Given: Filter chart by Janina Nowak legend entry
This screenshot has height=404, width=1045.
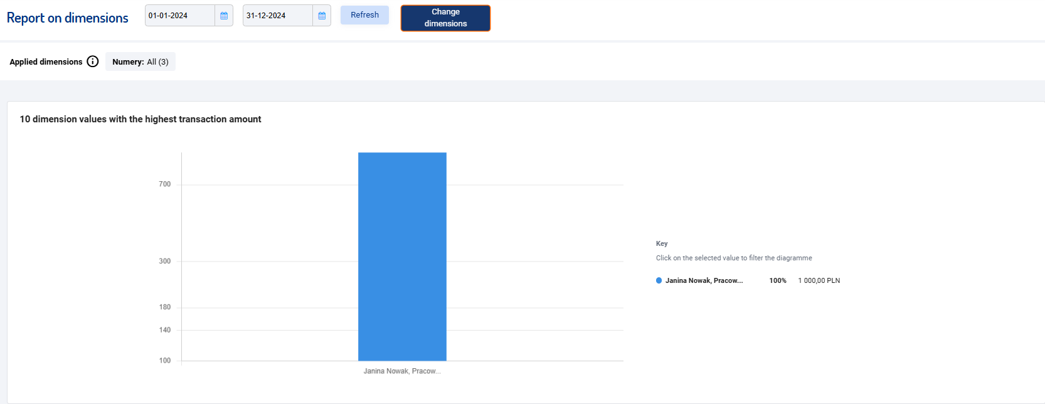Looking at the screenshot, I should (704, 280).
